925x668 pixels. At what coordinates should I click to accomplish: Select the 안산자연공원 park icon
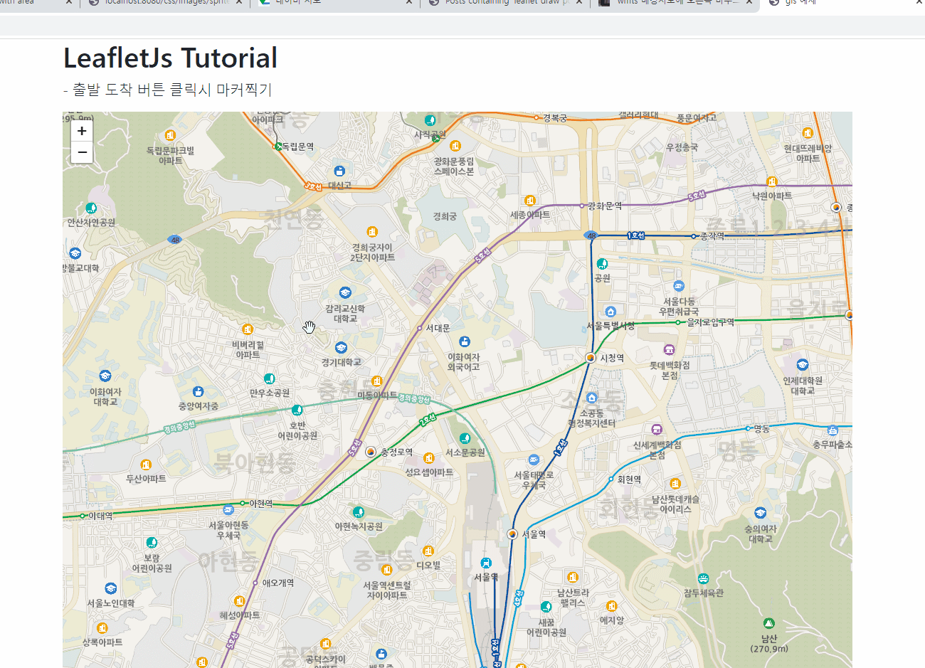(x=91, y=208)
